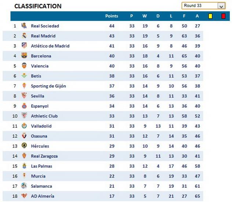Open the AD Almería team link
This screenshot has width=232, height=202.
[42, 196]
